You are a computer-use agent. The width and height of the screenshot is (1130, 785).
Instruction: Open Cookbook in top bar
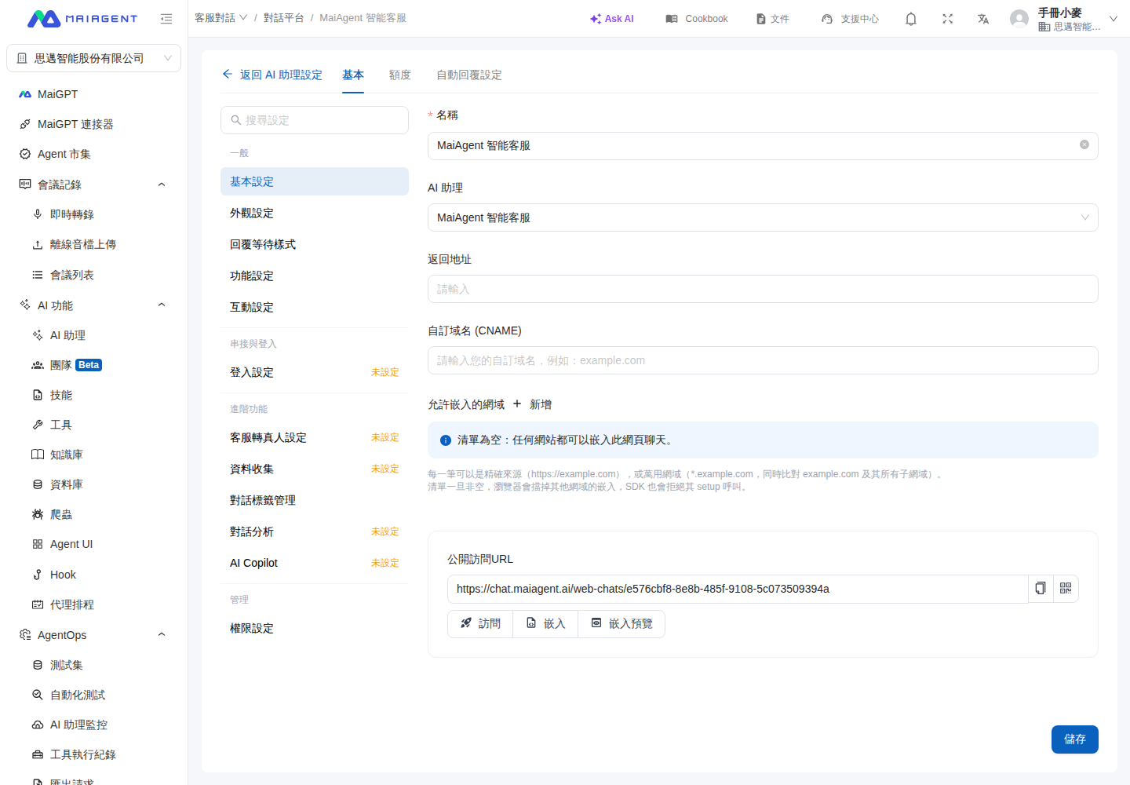(697, 18)
